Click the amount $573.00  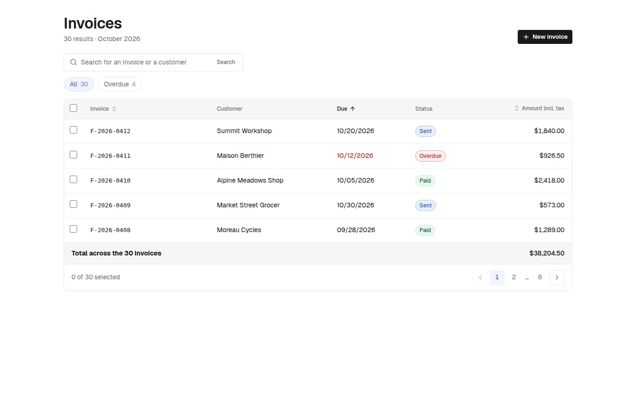[x=552, y=206]
